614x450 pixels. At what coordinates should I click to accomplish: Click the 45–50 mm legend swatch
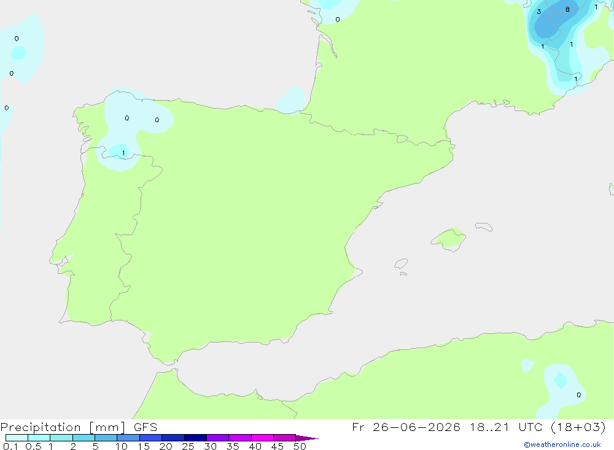click(284, 438)
